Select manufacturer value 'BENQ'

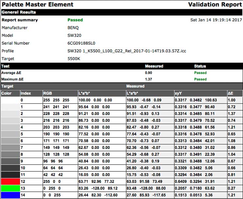73,28
